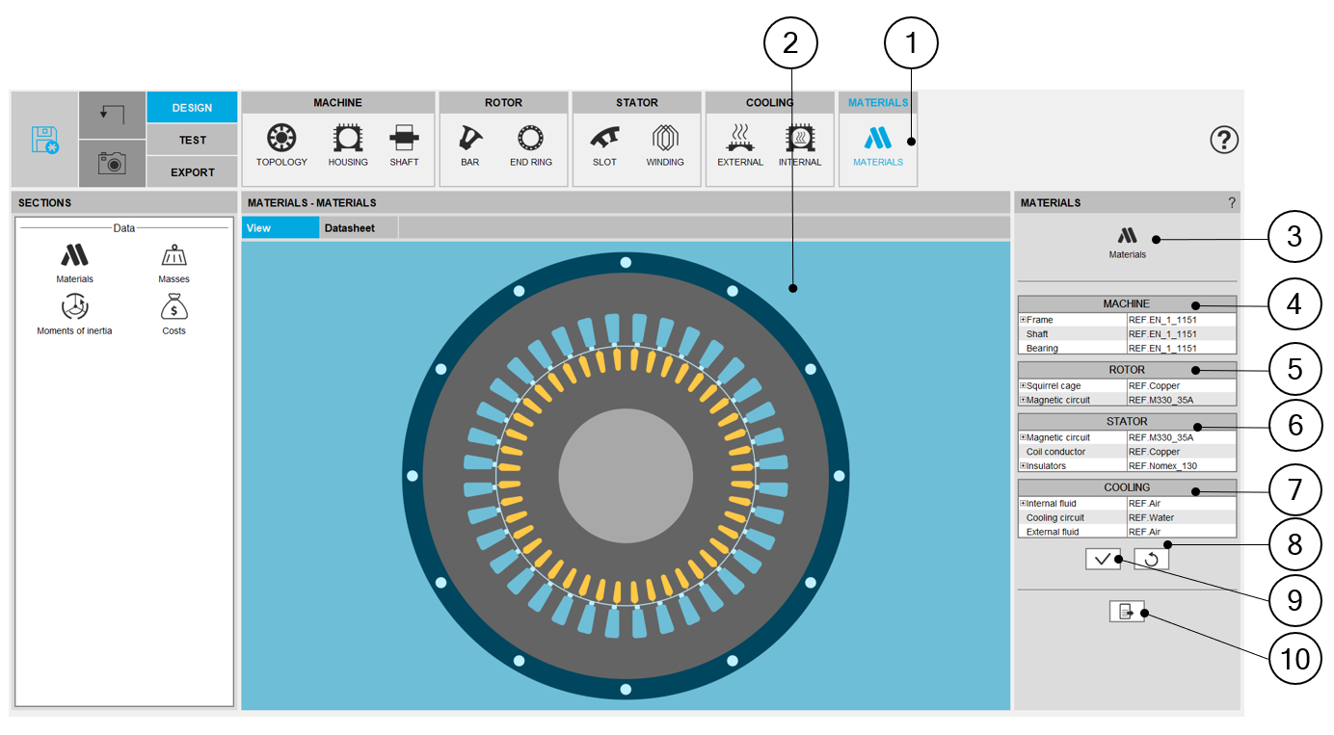Select the Winding icon
This screenshot has width=1334, height=735.
click(665, 139)
